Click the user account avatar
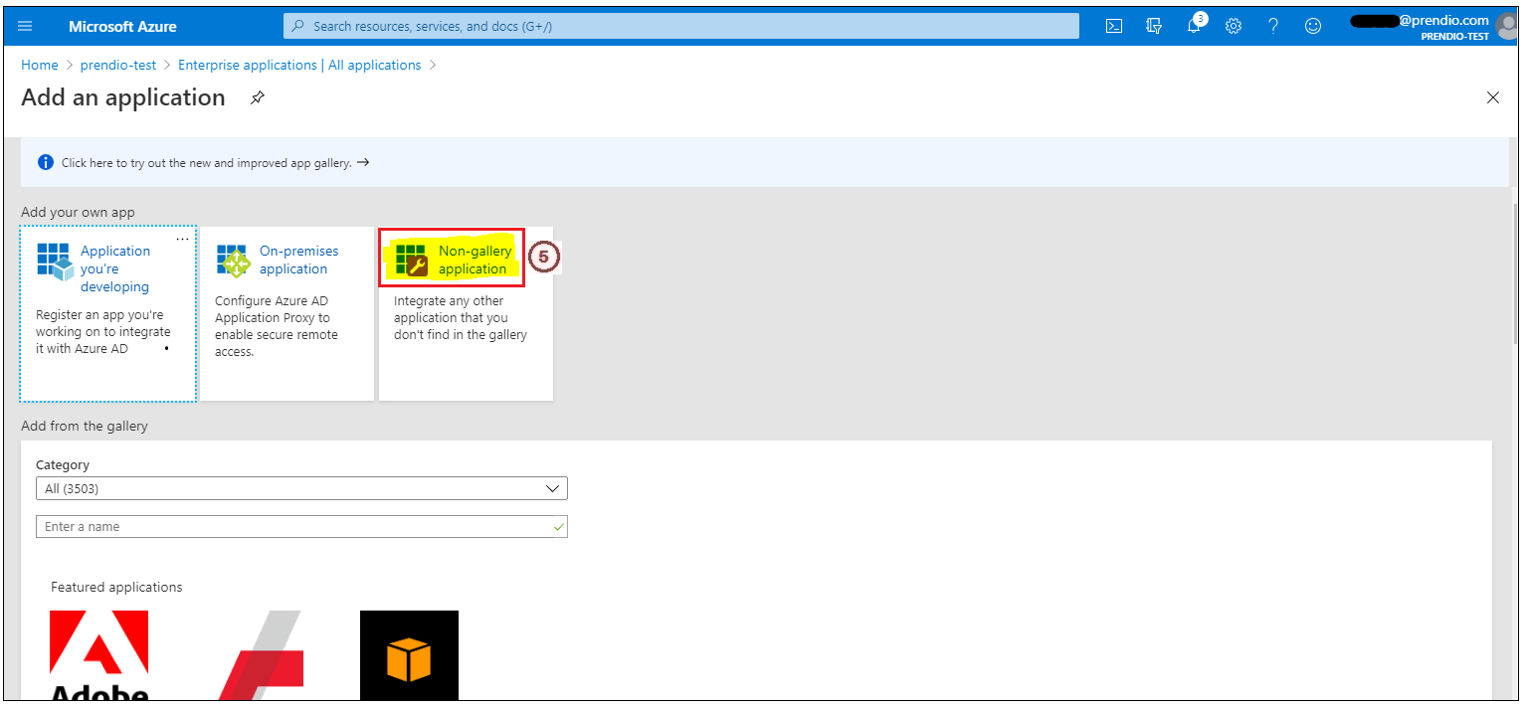 (1506, 26)
